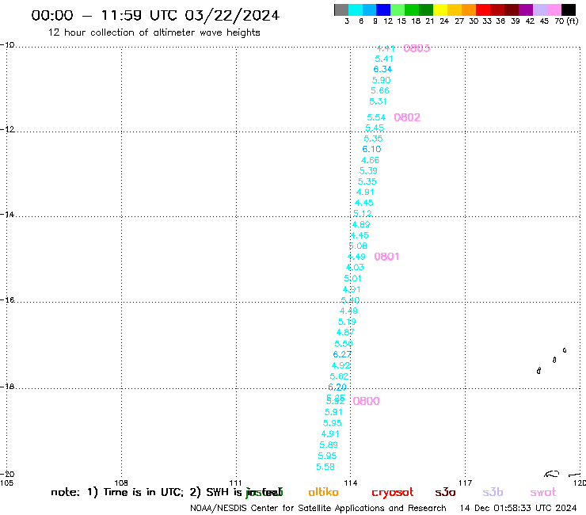Select the 5.50 wave height reading
The width and height of the screenshot is (586, 515).
point(344,343)
